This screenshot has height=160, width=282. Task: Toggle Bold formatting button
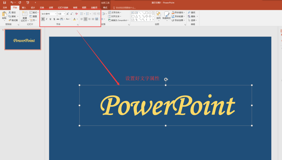[43, 19]
